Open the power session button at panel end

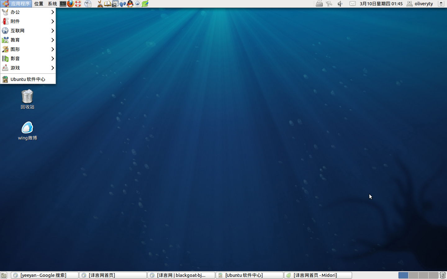pos(441,4)
